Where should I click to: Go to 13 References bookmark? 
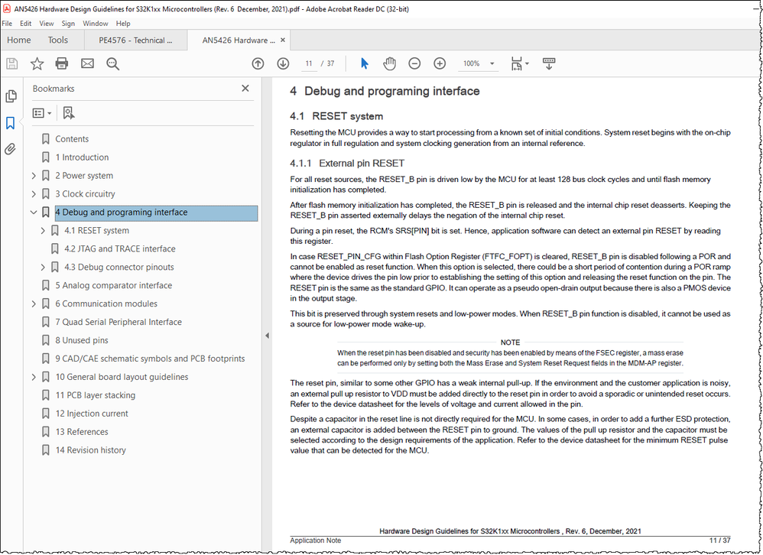82,432
